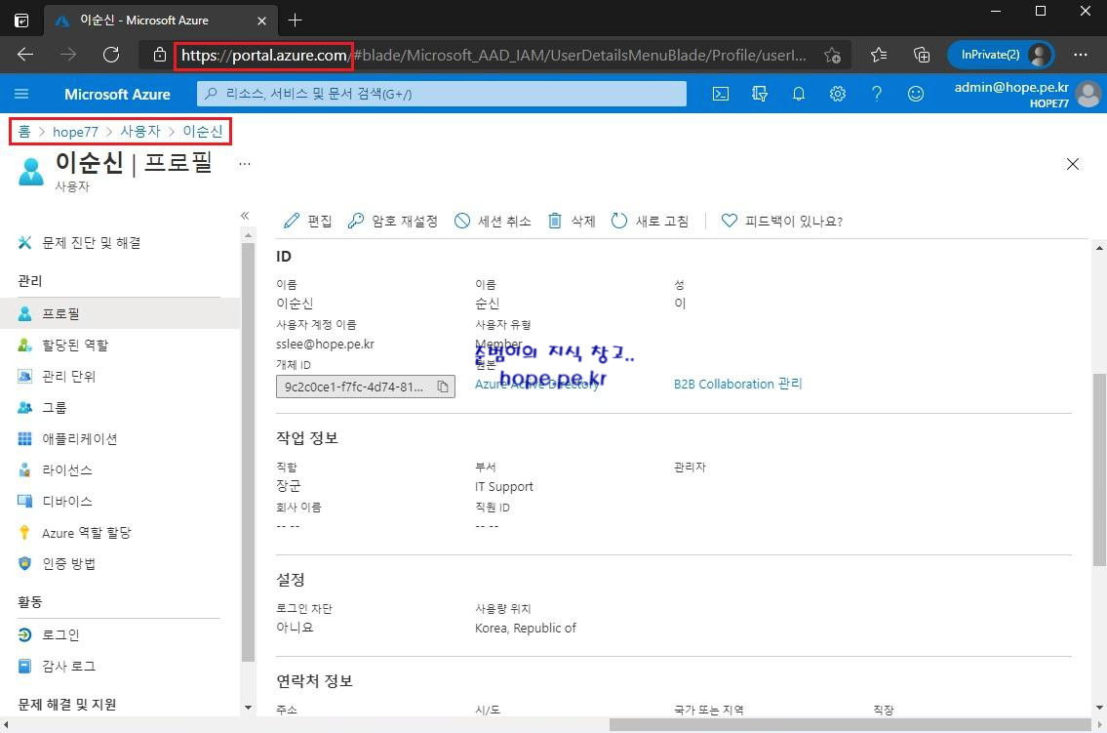Click 피드백이 있나요? feedback button
The width and height of the screenshot is (1107, 733).
coord(781,221)
